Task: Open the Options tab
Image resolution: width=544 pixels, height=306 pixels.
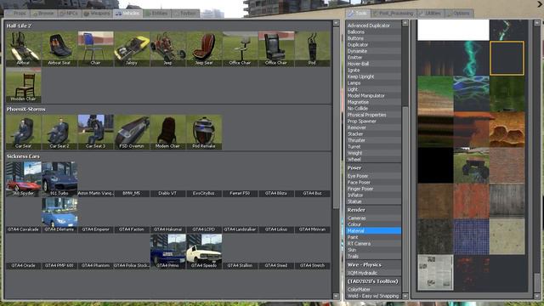Action: click(459, 14)
